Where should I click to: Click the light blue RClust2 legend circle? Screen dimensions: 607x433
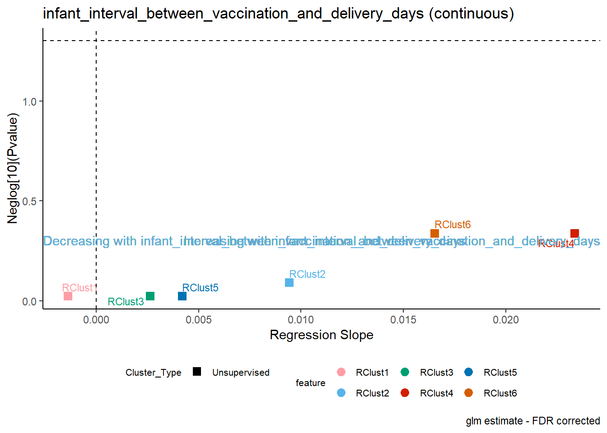tap(341, 393)
